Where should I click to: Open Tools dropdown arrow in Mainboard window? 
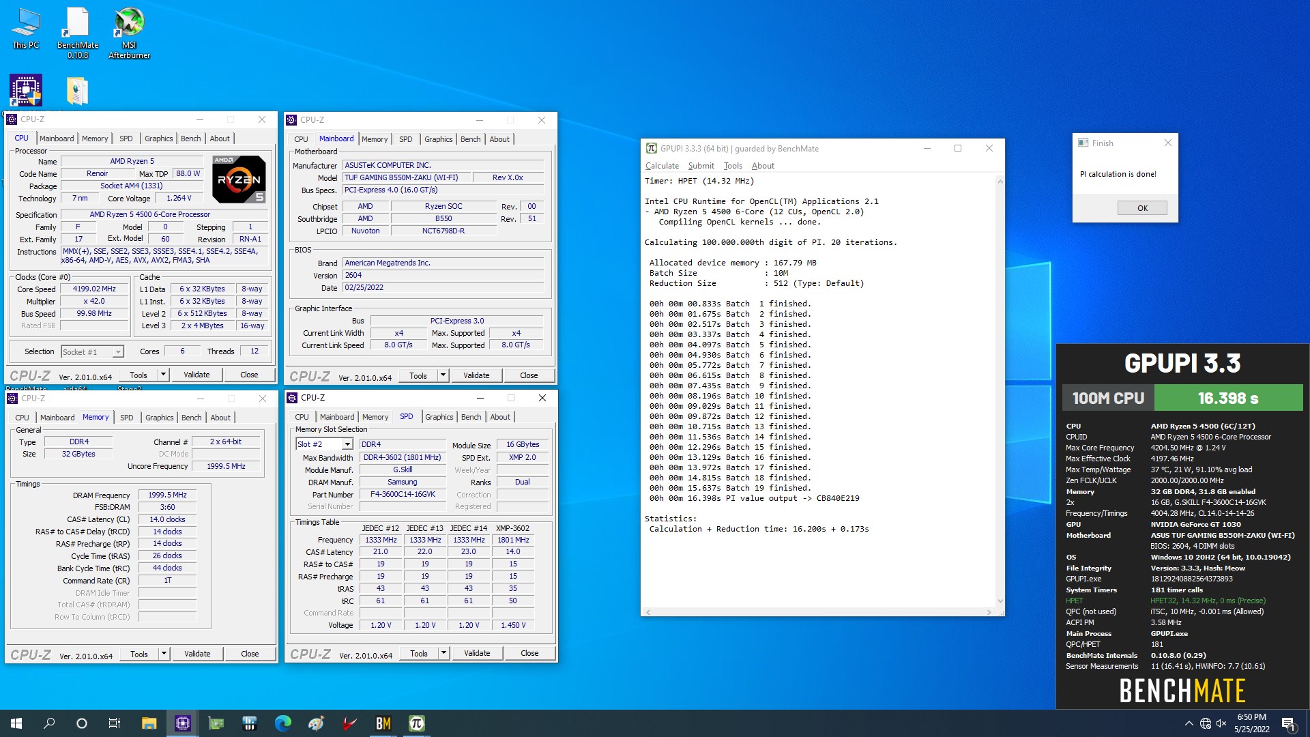[443, 375]
